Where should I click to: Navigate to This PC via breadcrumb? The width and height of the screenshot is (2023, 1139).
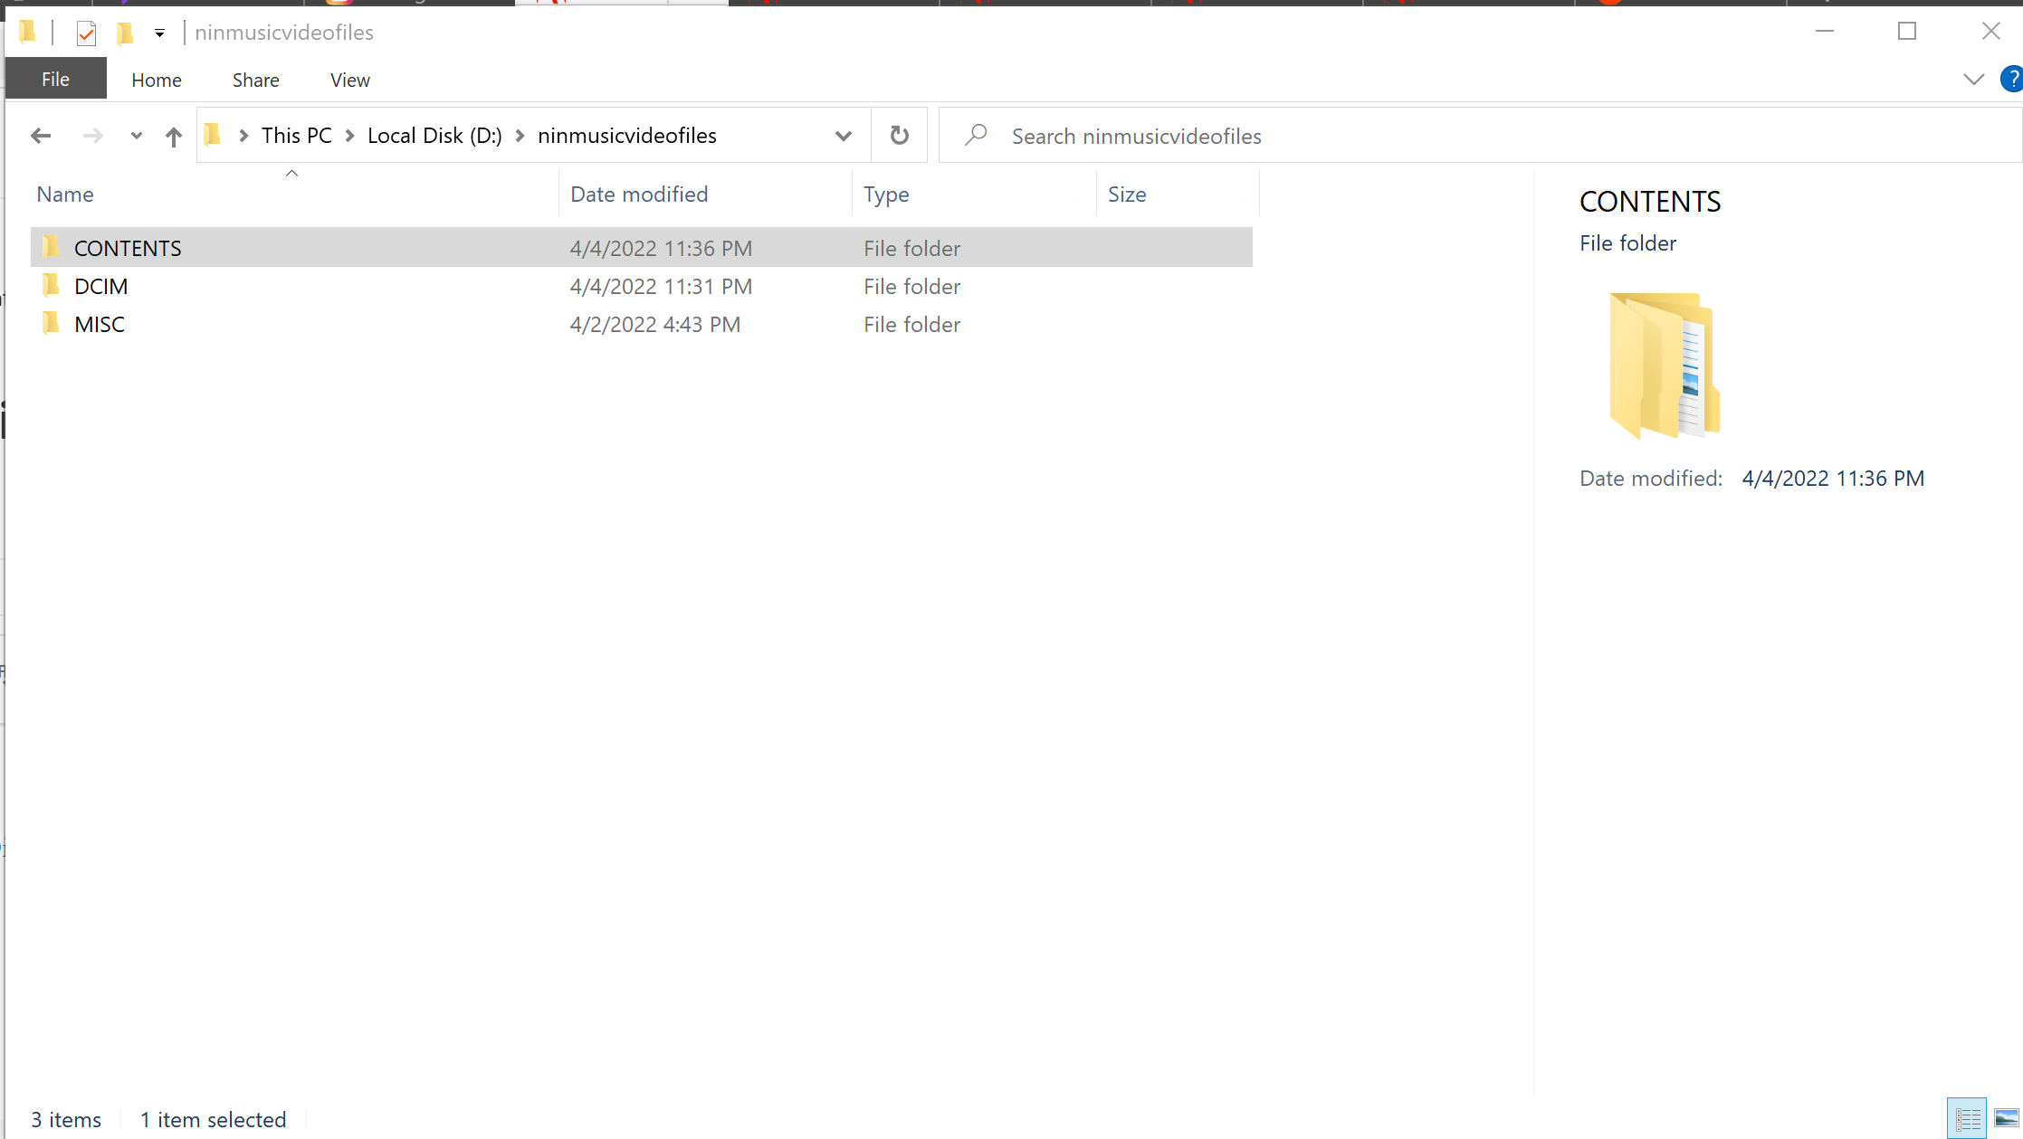(x=296, y=135)
